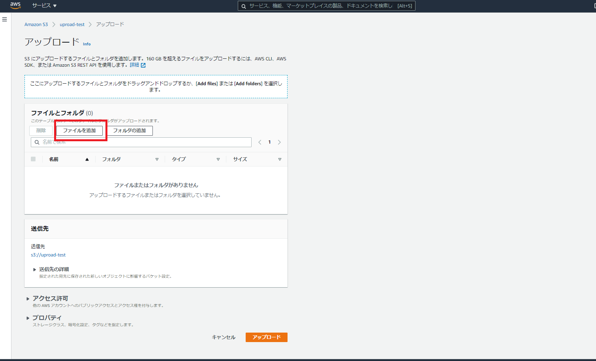Toggle the select-all checkbox in the table header
Image resolution: width=596 pixels, height=361 pixels.
33,159
